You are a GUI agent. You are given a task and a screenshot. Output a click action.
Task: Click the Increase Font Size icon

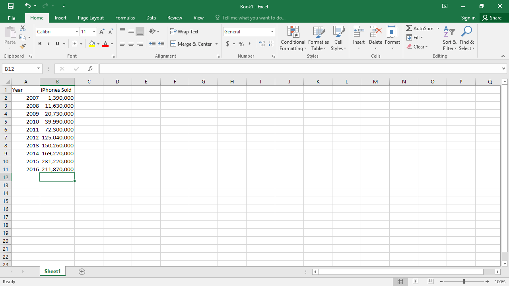coord(102,32)
